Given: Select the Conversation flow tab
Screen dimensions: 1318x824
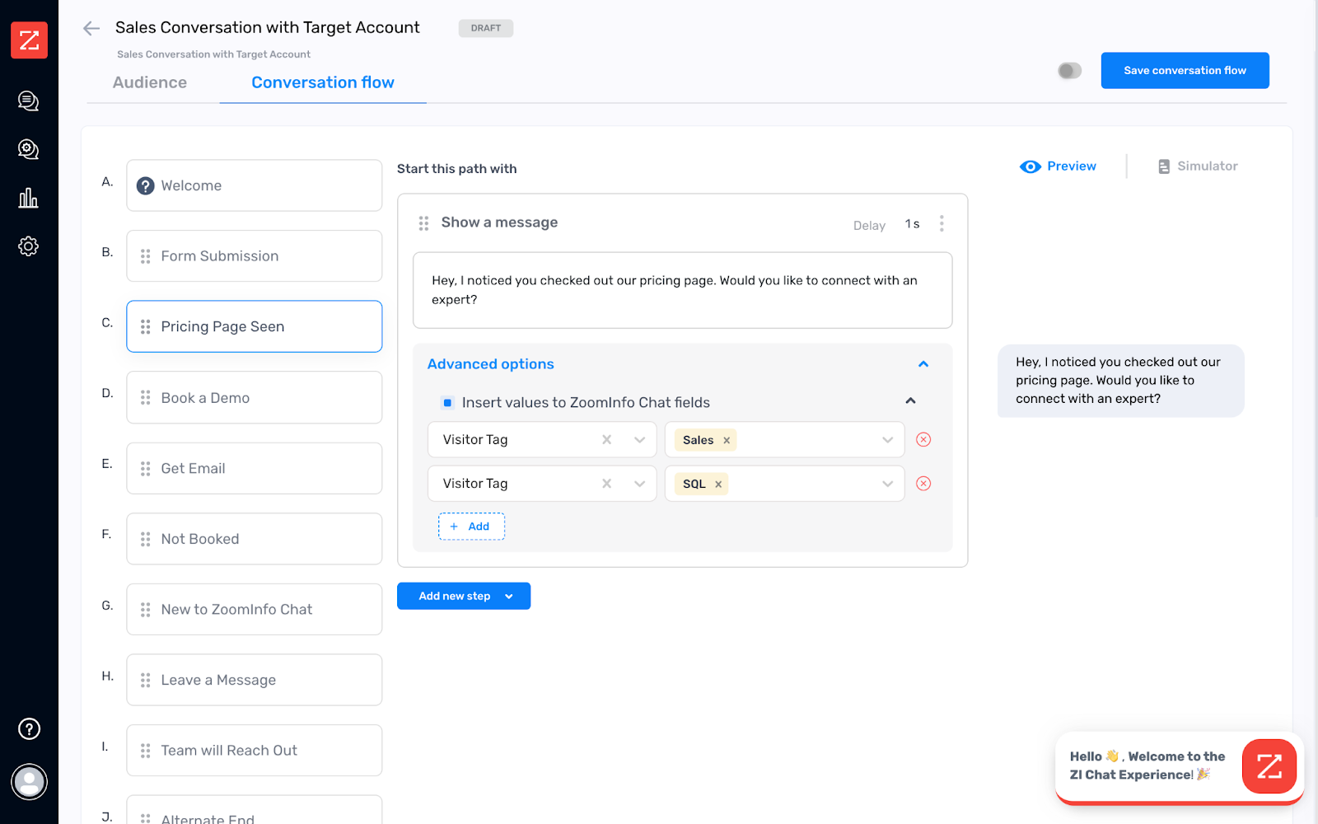Looking at the screenshot, I should coord(322,82).
